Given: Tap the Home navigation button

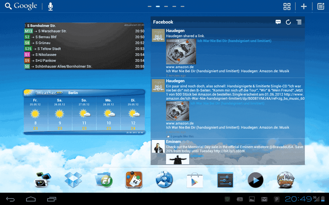Looking at the screenshot, I should coord(31,199).
